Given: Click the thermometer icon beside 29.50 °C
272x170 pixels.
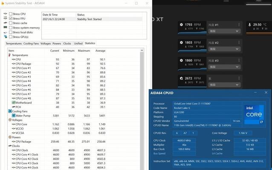Looking at the screenshot, I should tap(250, 25).
